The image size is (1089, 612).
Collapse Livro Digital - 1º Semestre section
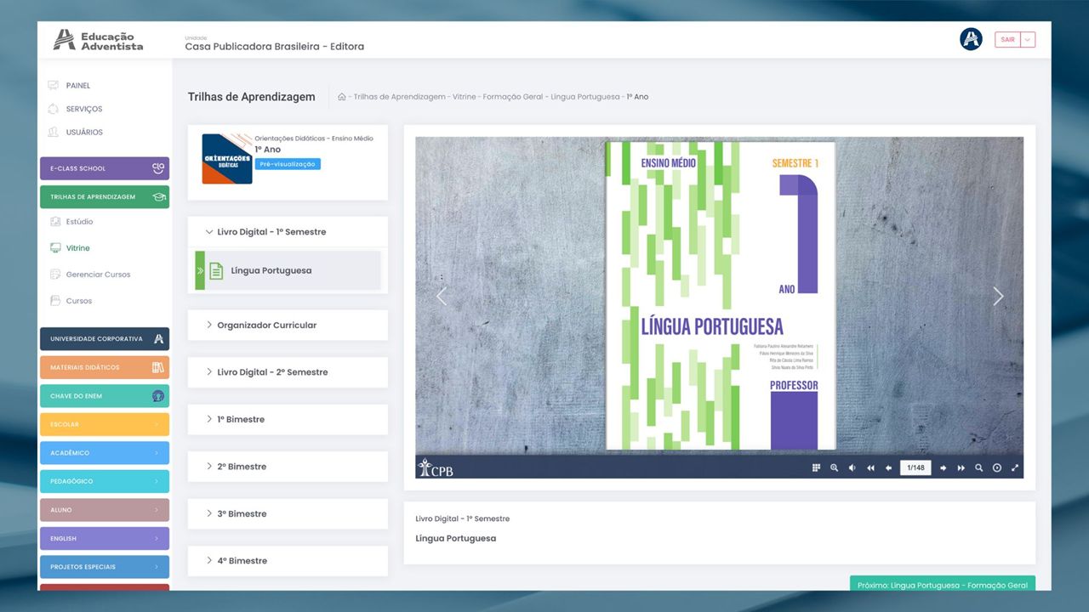[x=288, y=232]
